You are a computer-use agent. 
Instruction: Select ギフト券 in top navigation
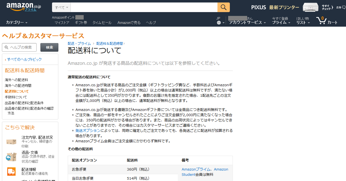pyautogui.click(x=81, y=22)
